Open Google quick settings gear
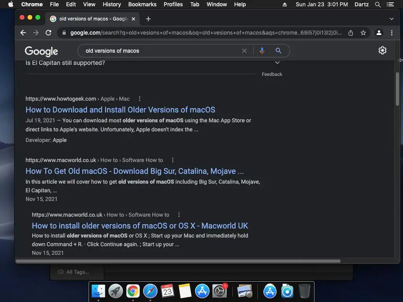 383,51
